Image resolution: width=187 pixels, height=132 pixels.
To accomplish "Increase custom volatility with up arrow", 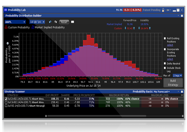I will pyautogui.click(x=150, y=28).
